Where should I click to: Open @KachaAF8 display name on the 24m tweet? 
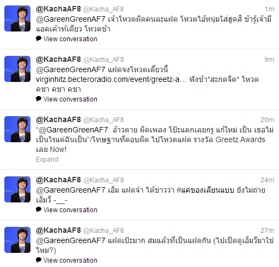point(58,180)
